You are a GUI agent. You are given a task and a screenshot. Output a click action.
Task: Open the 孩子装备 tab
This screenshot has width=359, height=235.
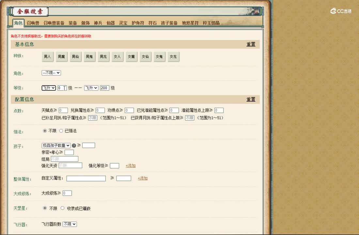170,23
